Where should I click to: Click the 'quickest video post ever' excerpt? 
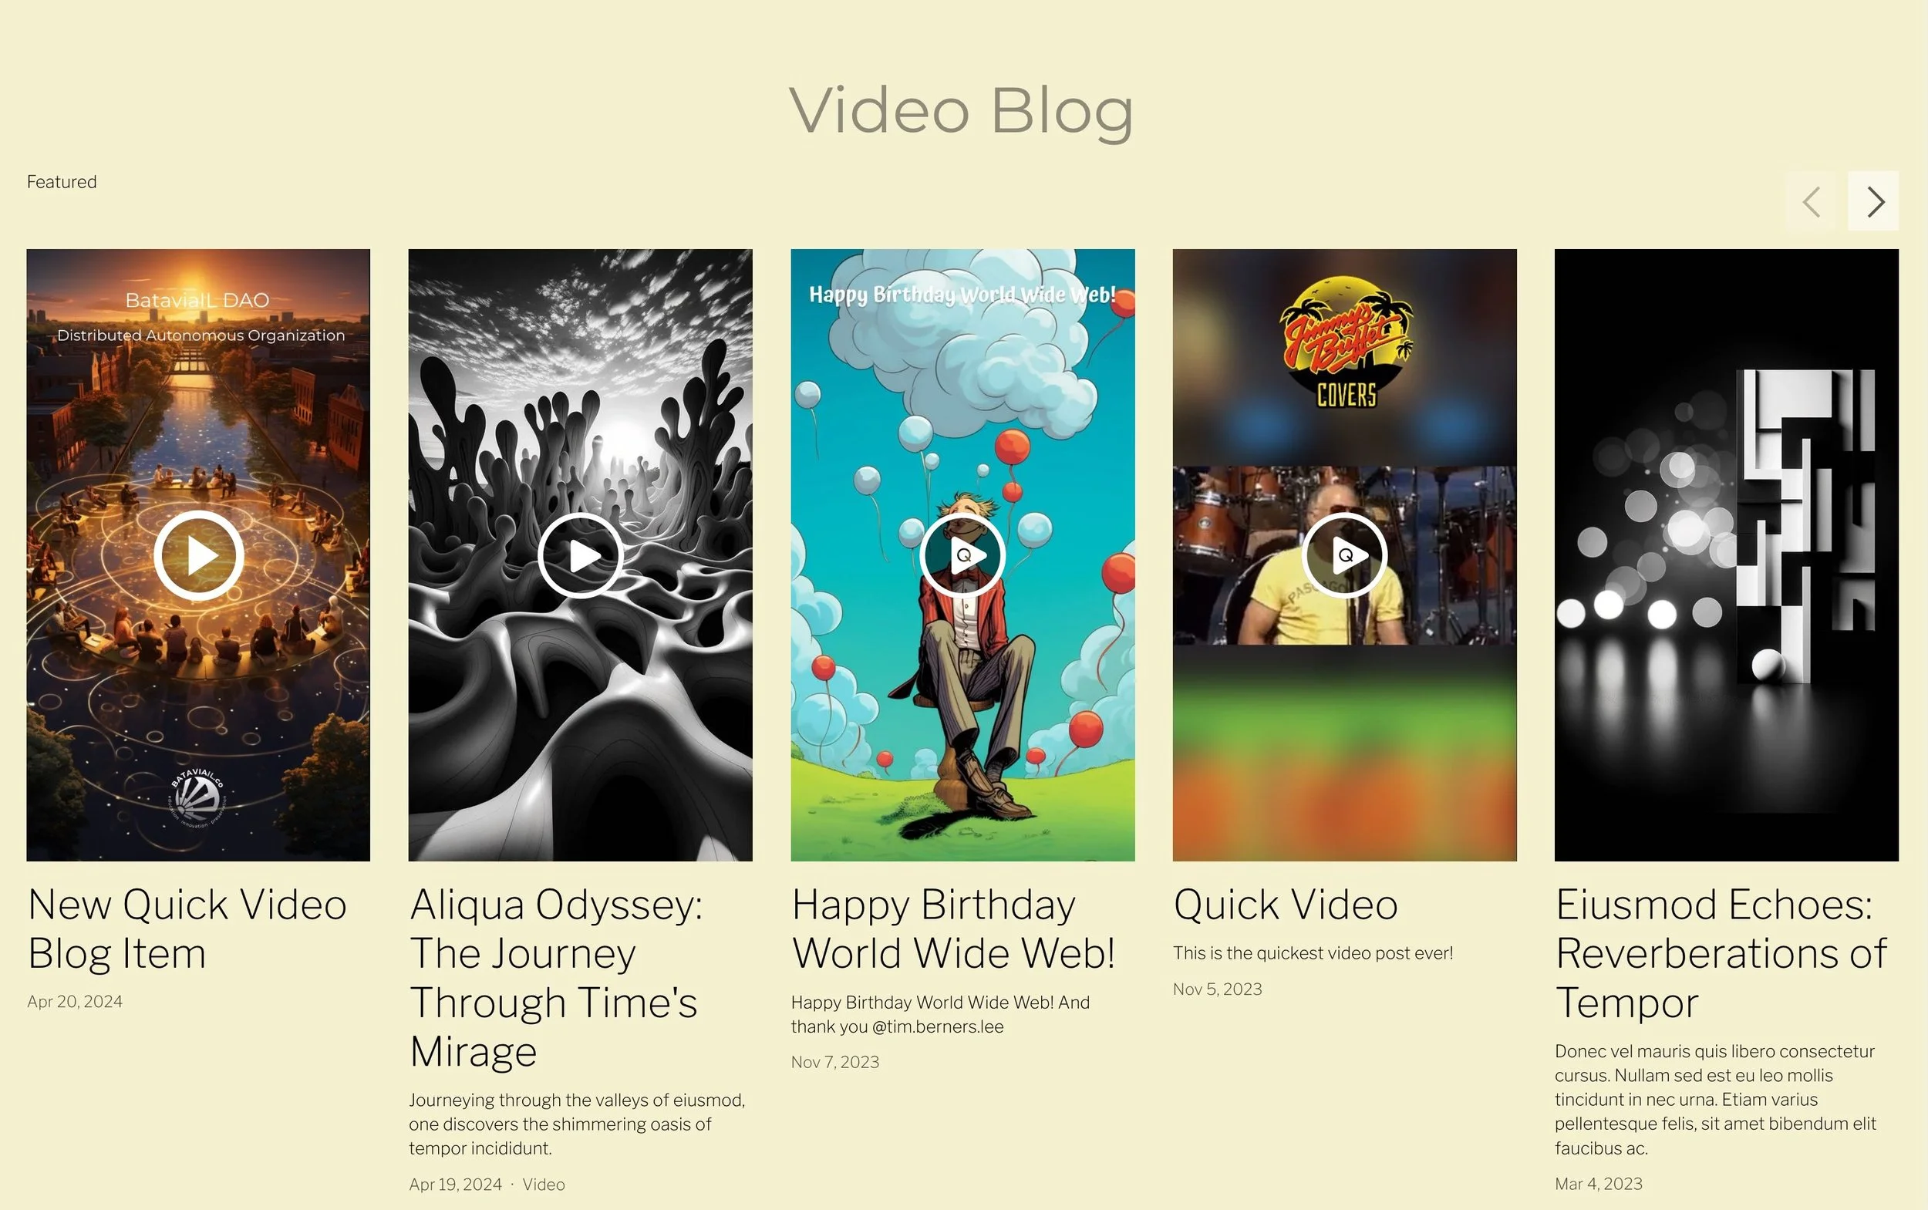tap(1313, 953)
